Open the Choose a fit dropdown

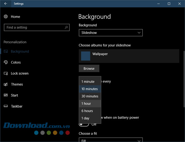pos(110,140)
